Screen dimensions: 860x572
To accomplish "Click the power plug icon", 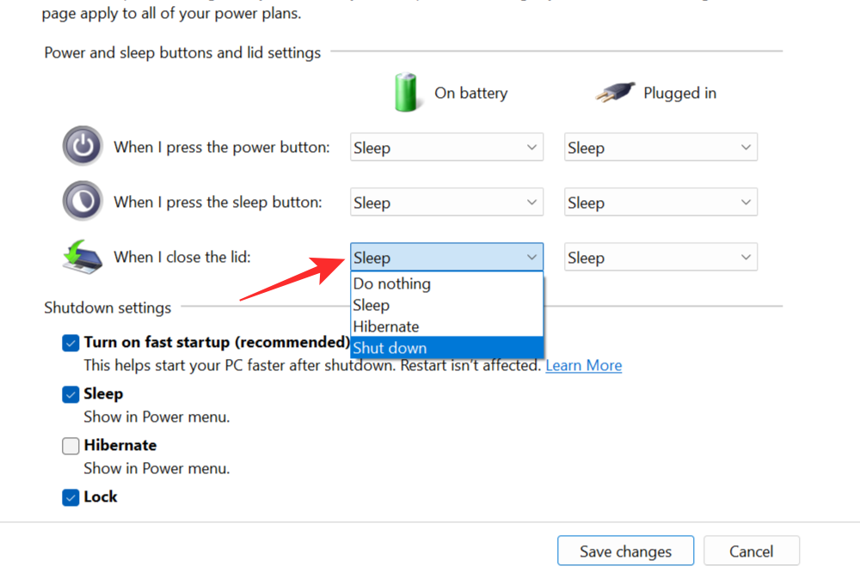I will pyautogui.click(x=615, y=93).
